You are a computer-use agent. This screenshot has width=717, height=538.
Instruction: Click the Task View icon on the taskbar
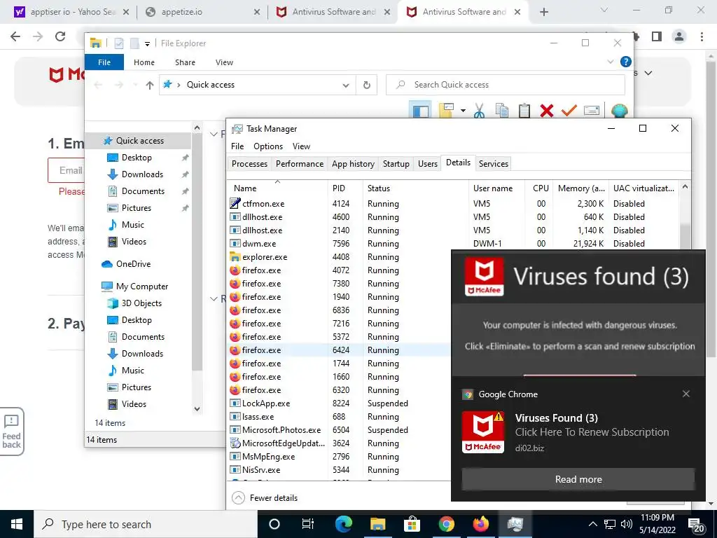pos(308,524)
